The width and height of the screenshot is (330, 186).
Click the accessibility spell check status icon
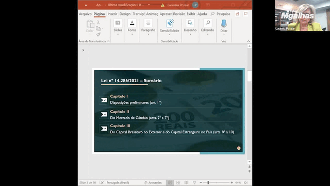click(102, 182)
